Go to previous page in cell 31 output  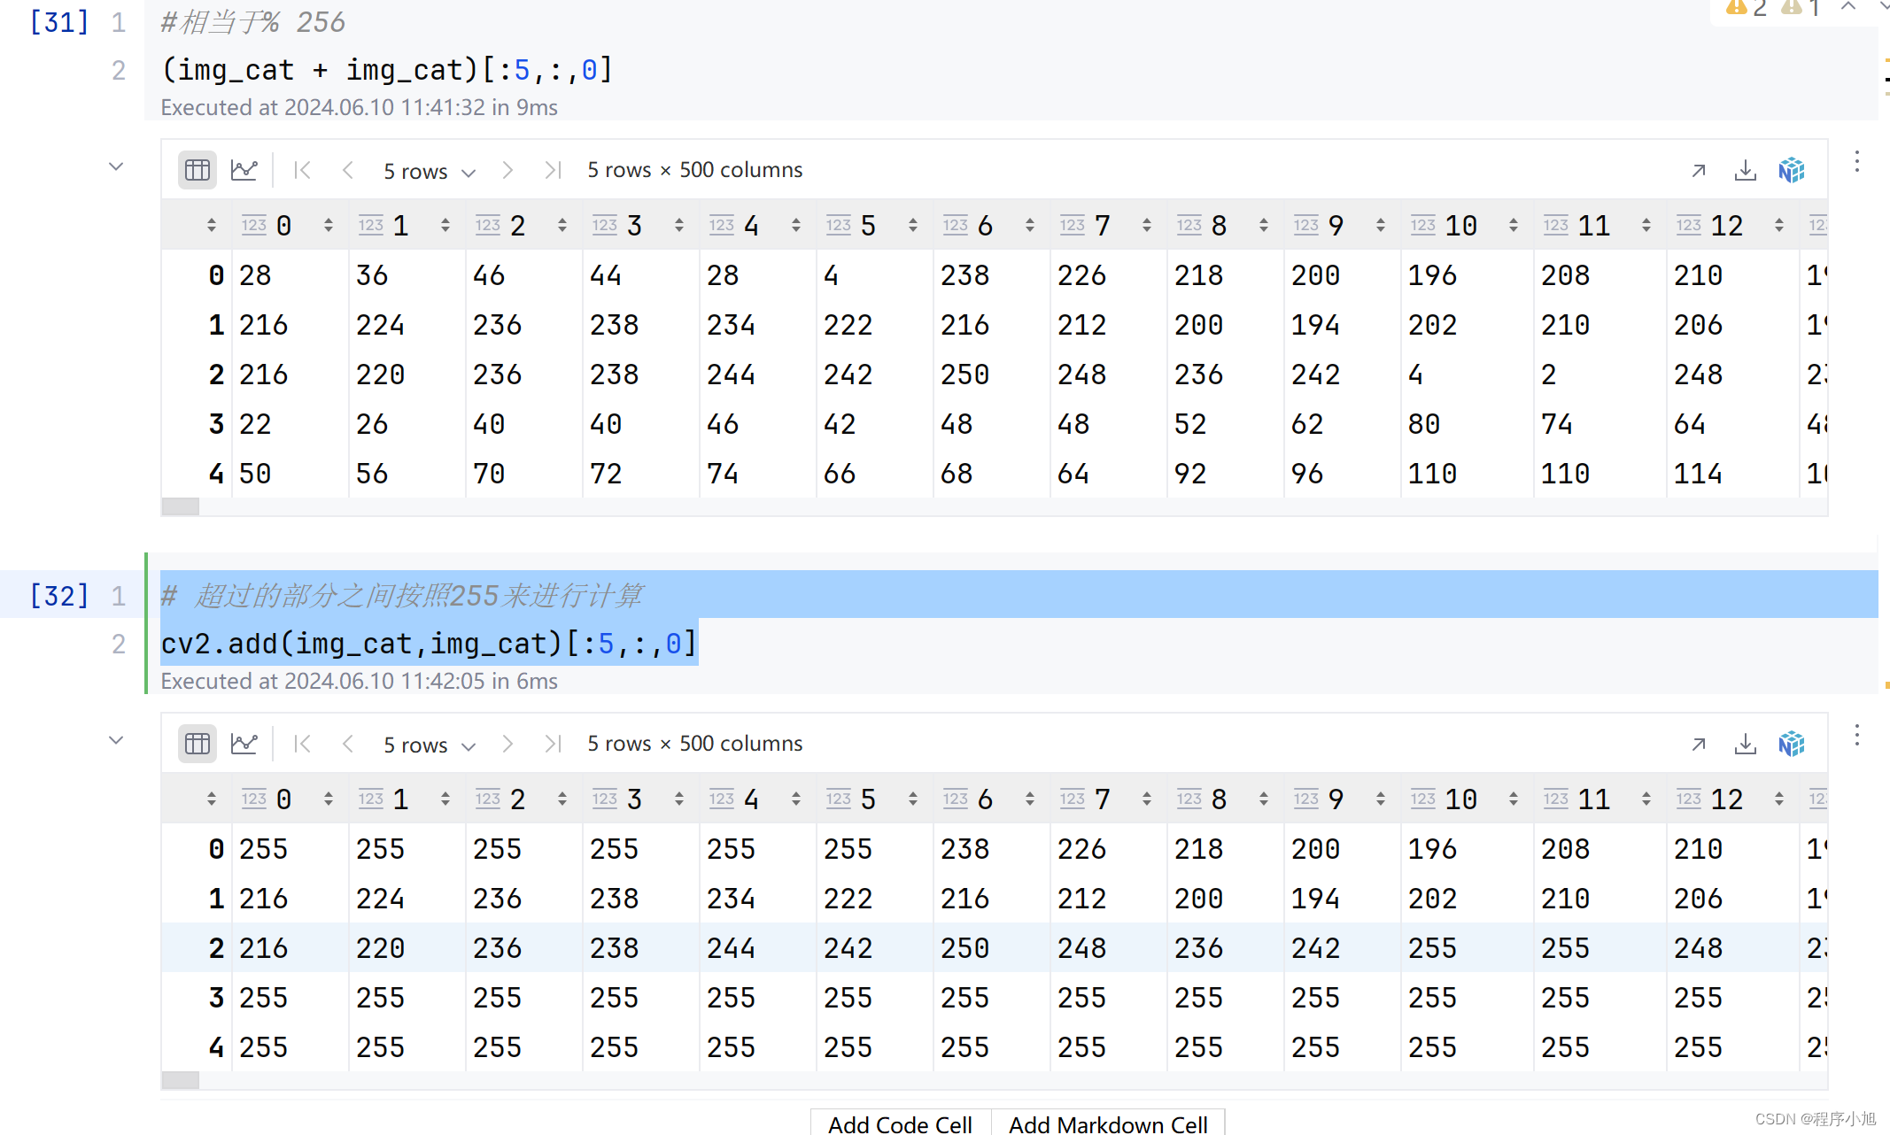click(x=348, y=170)
